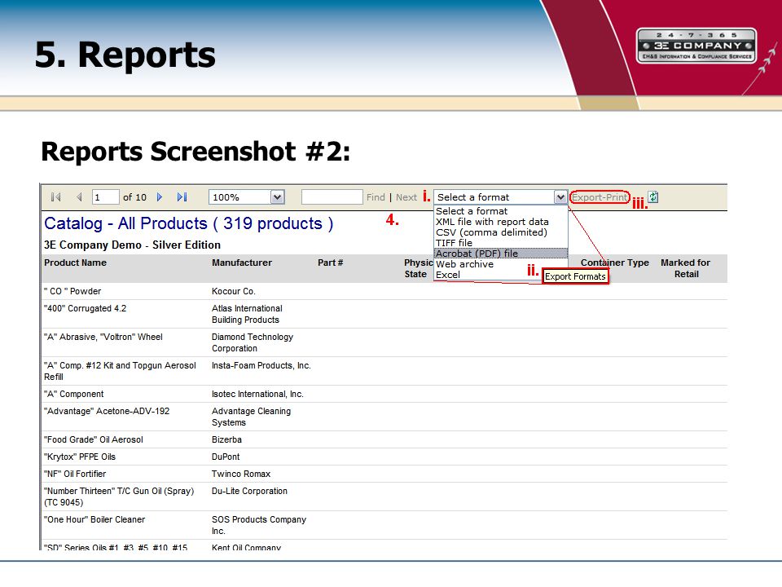782x587 pixels.
Task: Click the Export-Print link
Action: [600, 197]
